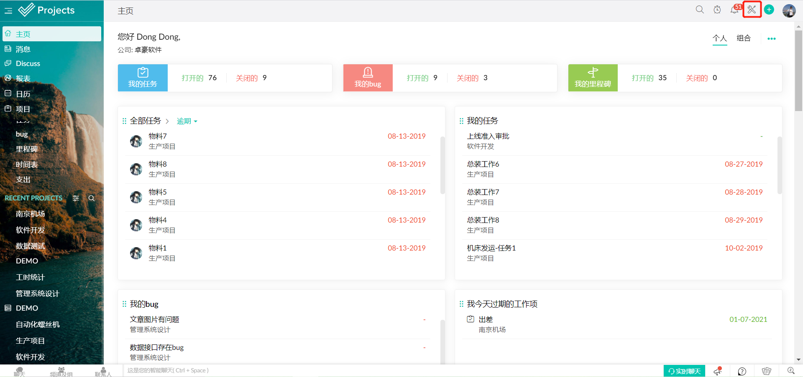
Task: Open notifications bell with 51 badge
Action: [x=734, y=10]
